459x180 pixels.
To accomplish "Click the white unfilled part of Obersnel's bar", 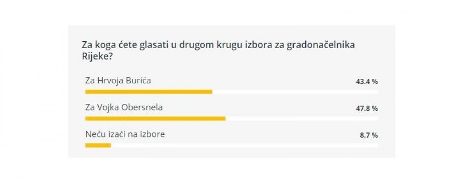I will pos(302,119).
